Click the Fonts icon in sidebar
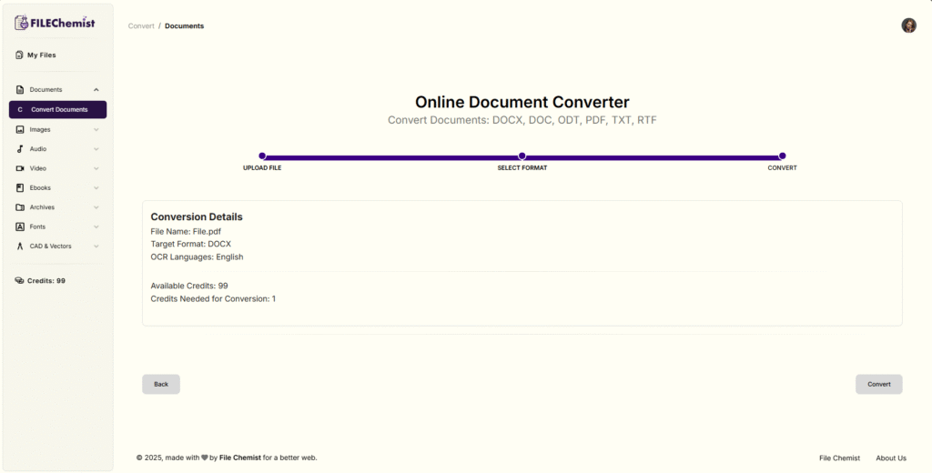The image size is (932, 473). tap(20, 226)
